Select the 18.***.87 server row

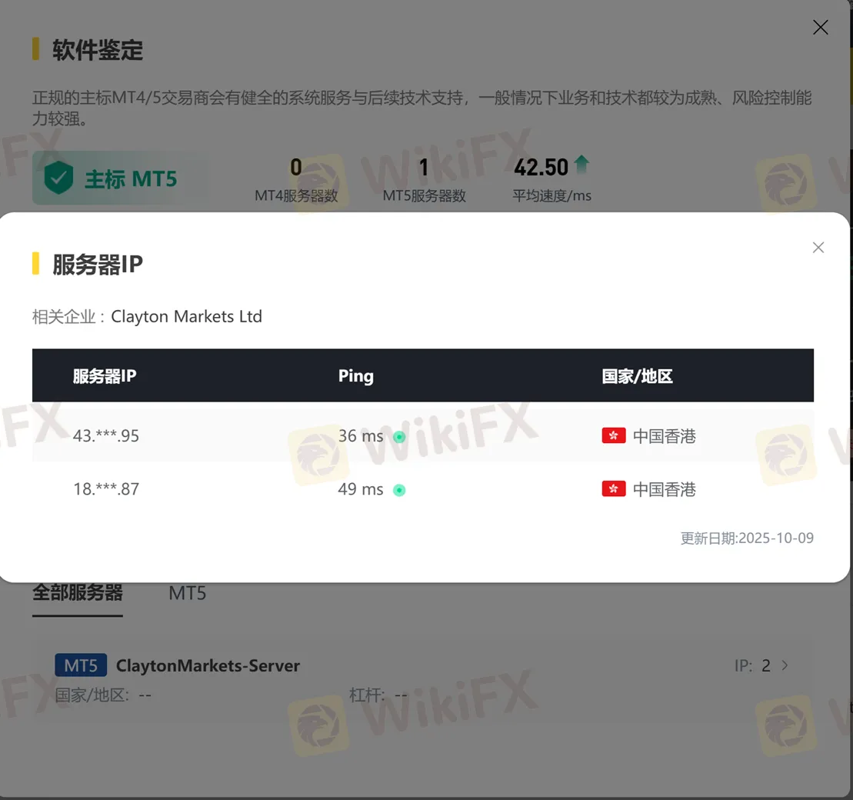point(423,488)
